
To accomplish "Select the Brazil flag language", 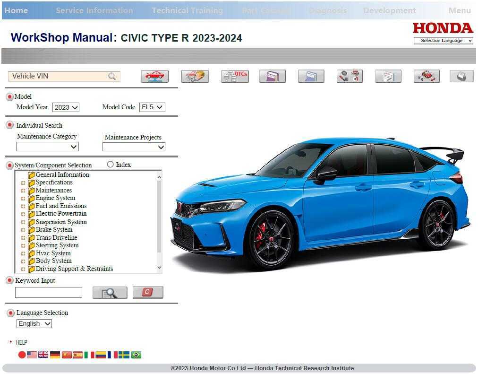I will (136, 355).
